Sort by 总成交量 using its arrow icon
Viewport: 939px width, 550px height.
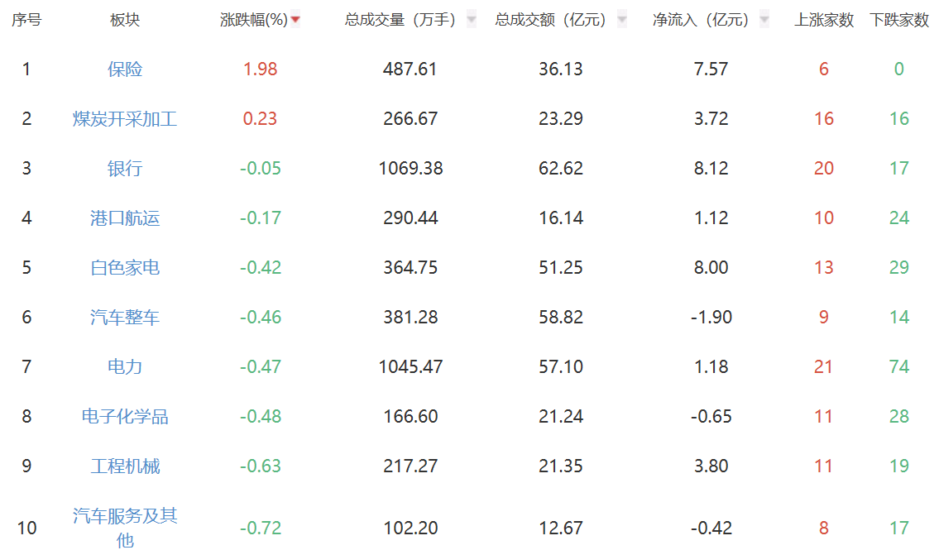pyautogui.click(x=471, y=20)
